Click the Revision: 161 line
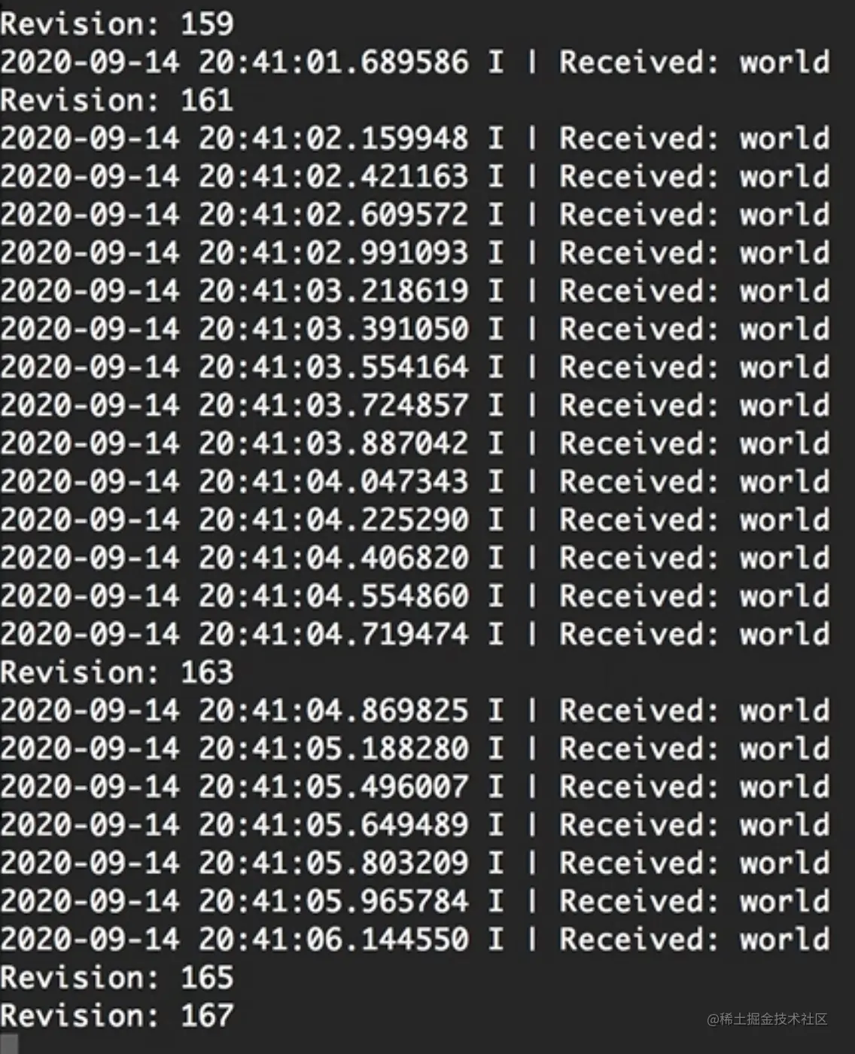This screenshot has height=1054, width=855. [117, 100]
